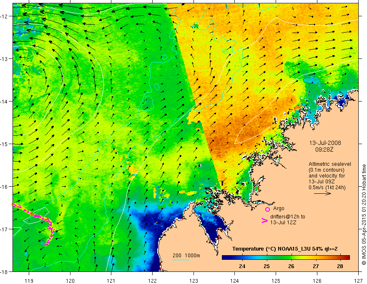This screenshot has width=367, height=284.
Task: Click the latitude axis label '-14'
Action: [4, 101]
